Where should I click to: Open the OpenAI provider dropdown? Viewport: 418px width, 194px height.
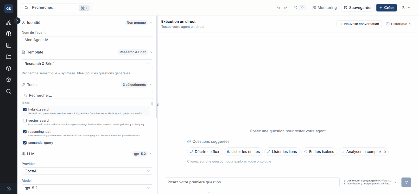tap(87, 171)
